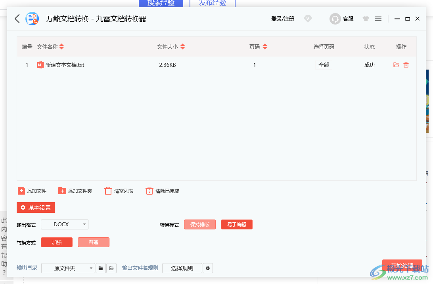Open the hamburger main menu
The image size is (433, 284).
(x=378, y=19)
